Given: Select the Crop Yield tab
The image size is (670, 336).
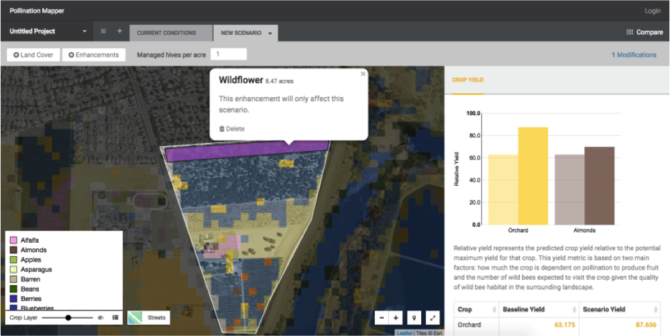Looking at the screenshot, I should point(468,80).
